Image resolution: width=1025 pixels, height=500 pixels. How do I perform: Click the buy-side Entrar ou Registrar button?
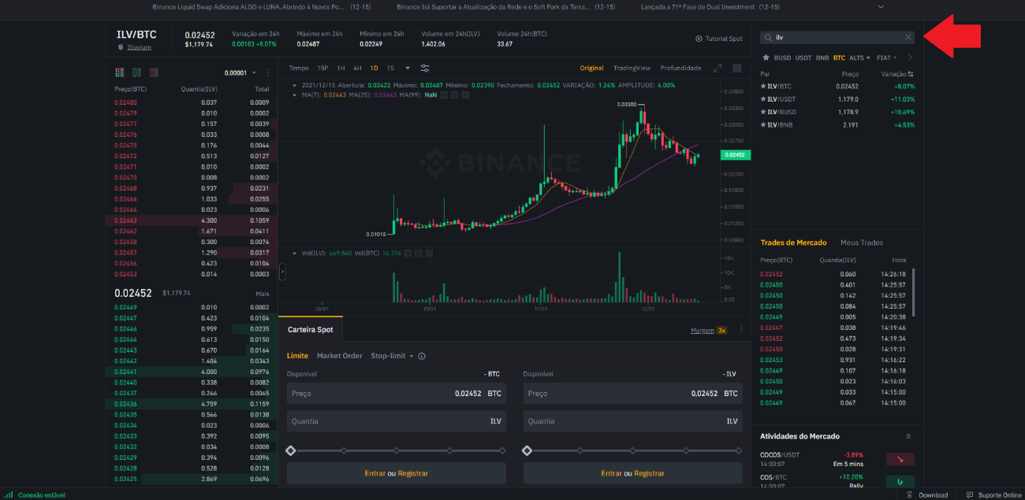click(397, 473)
